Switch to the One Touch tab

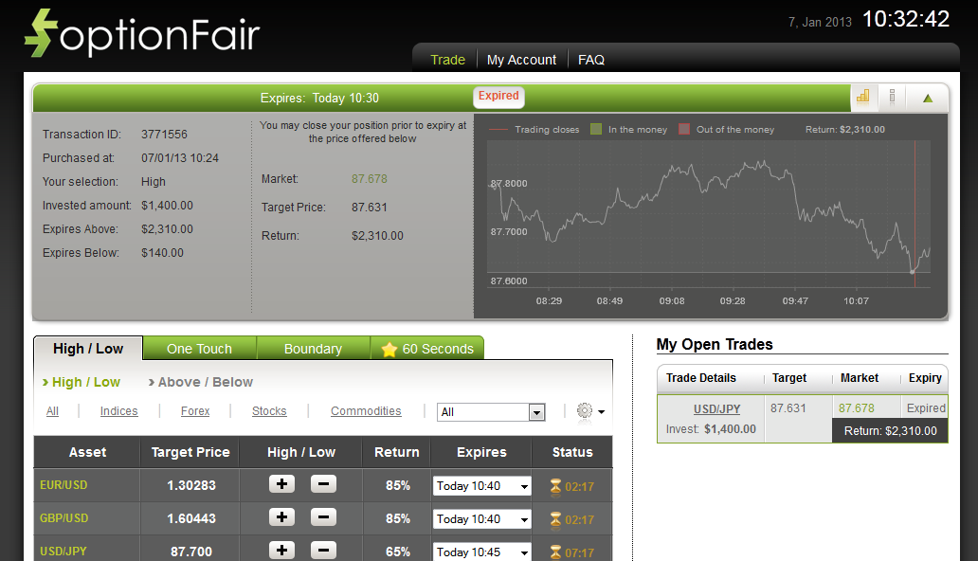[199, 349]
